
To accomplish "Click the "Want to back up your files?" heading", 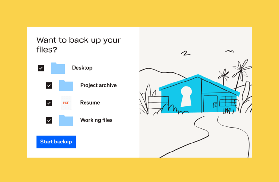I will [78, 45].
